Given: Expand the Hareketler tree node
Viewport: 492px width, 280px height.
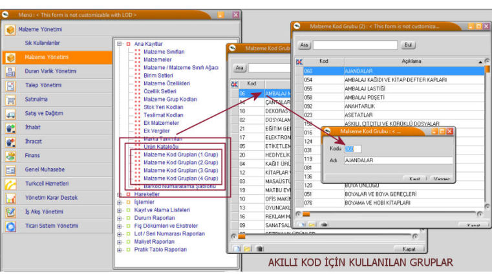Looking at the screenshot, I should (x=119, y=195).
